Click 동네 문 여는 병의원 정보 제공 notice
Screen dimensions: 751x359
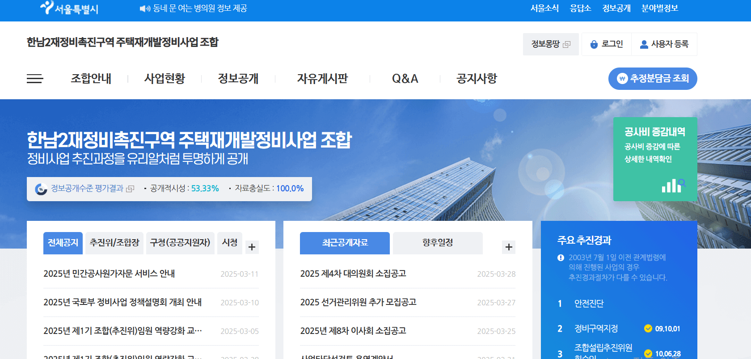[200, 8]
